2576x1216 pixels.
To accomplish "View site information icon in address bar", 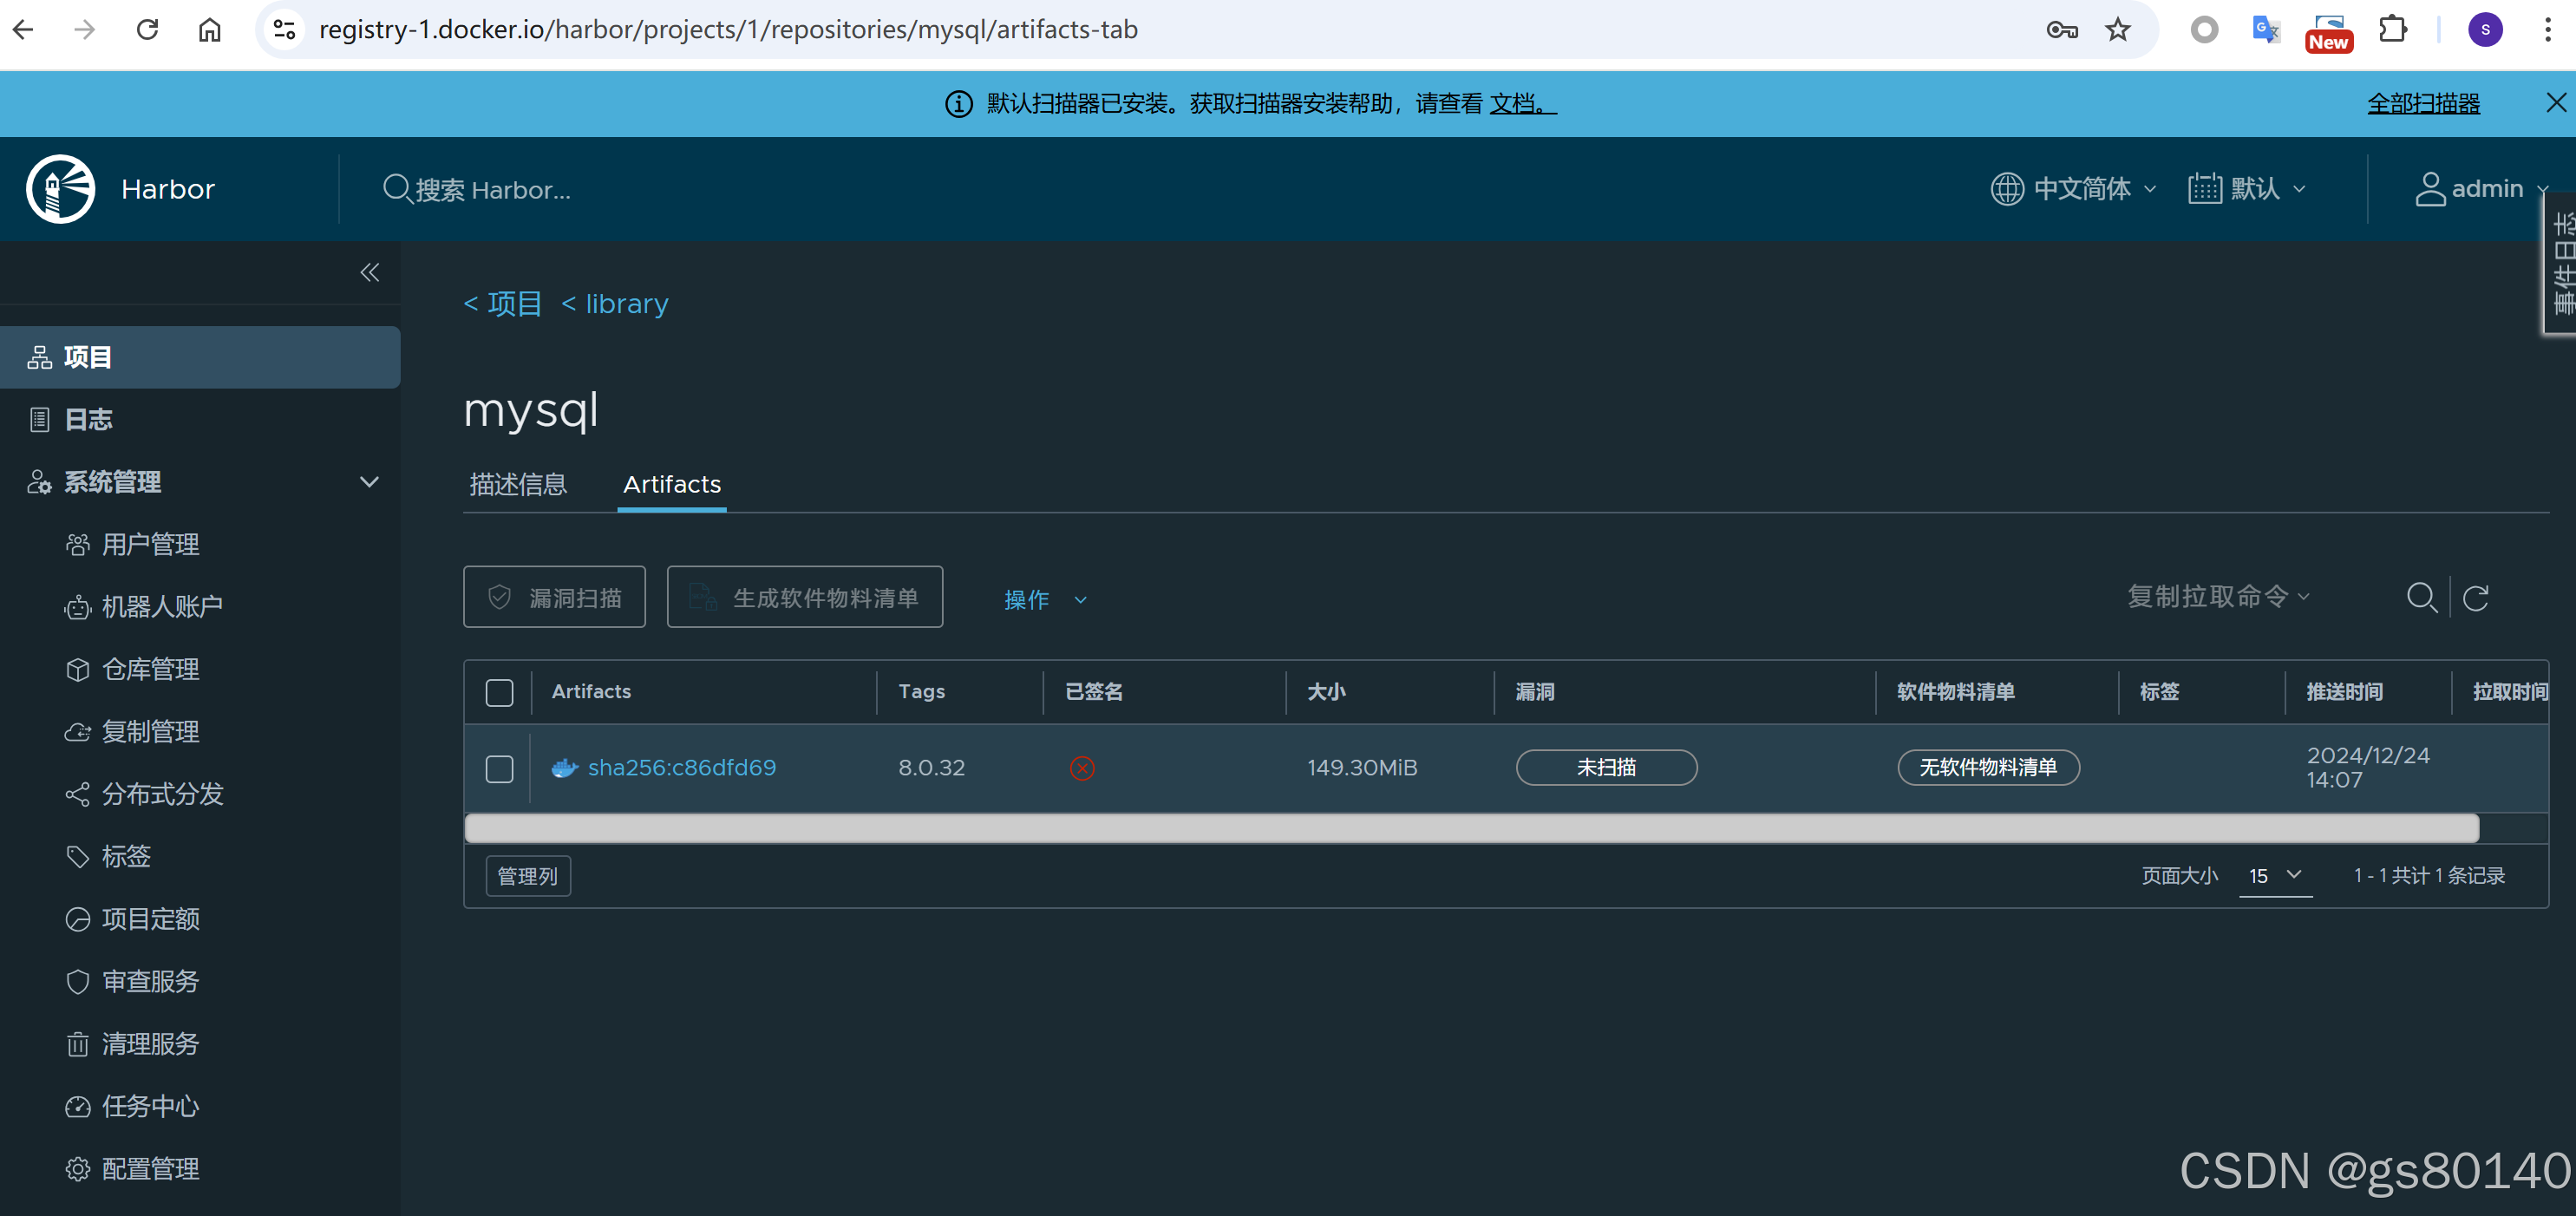I will pos(285,30).
